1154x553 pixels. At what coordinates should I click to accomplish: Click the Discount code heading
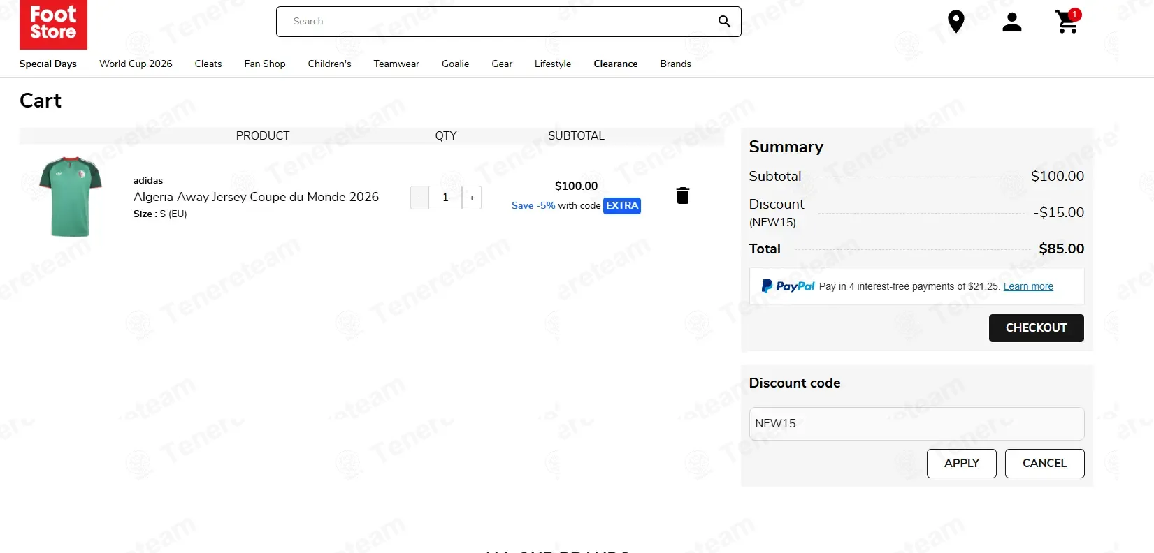795,383
